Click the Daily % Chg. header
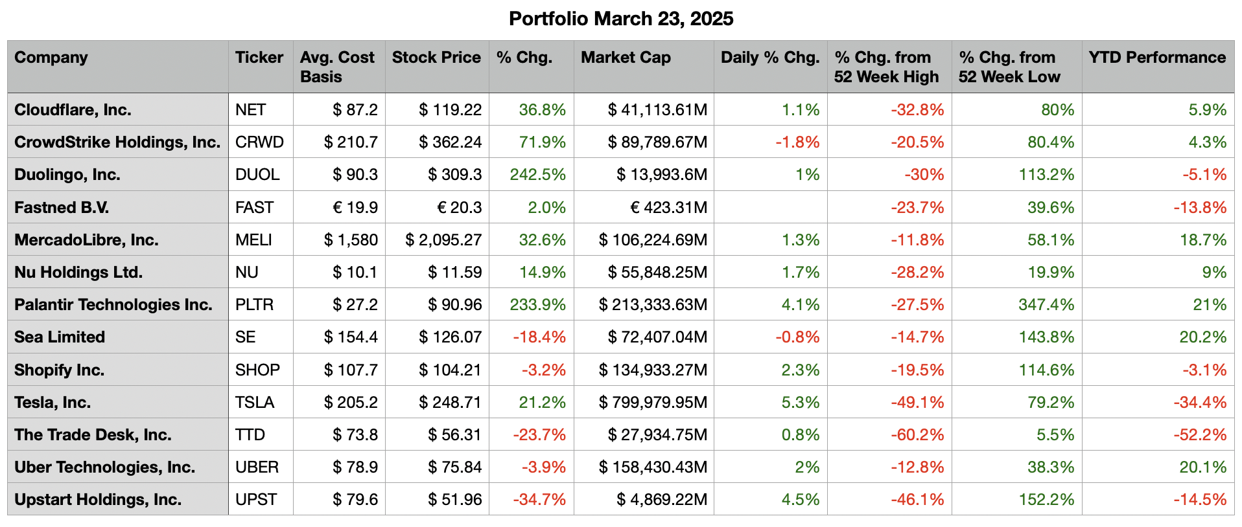Screen dimensions: 1242x527 (x=770, y=58)
